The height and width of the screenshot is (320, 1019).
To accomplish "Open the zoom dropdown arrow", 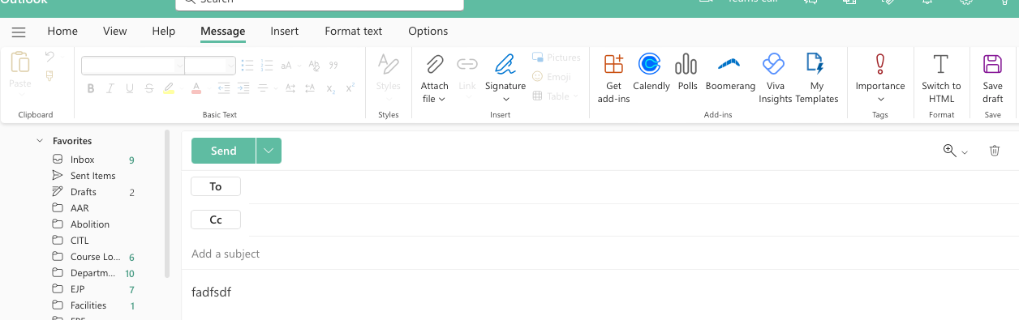I will click(965, 152).
